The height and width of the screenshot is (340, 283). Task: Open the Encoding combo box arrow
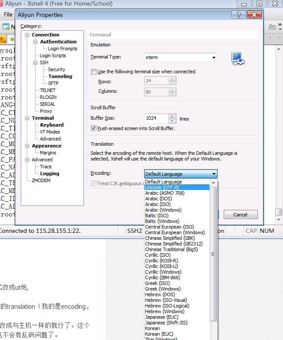click(214, 174)
